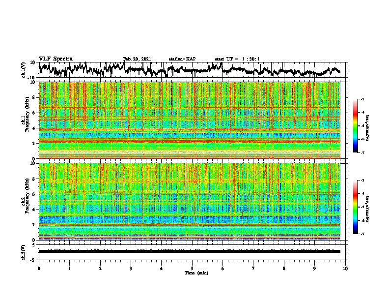Click the ch.2 color bar scale
389x301 pixels.
tap(356, 207)
